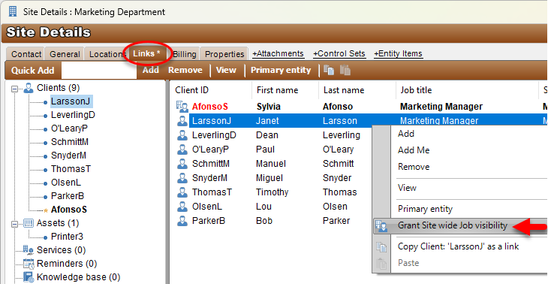Click the Knowledge base icon in the tree
Screen dimensions: 548x284
[x=29, y=277]
